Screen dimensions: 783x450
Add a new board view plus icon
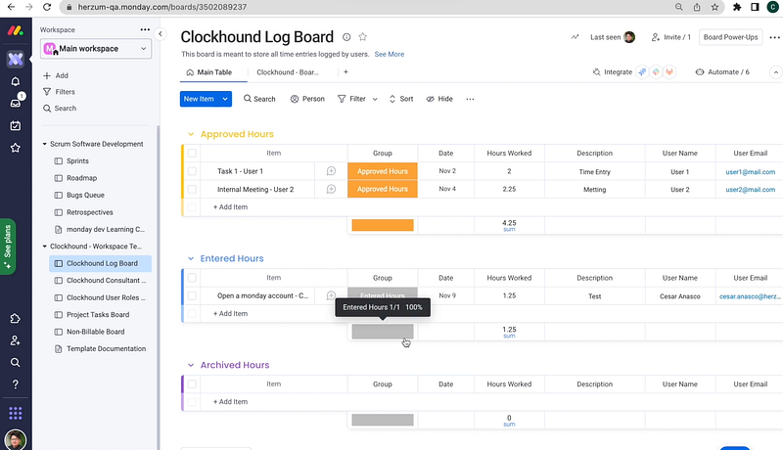(345, 71)
